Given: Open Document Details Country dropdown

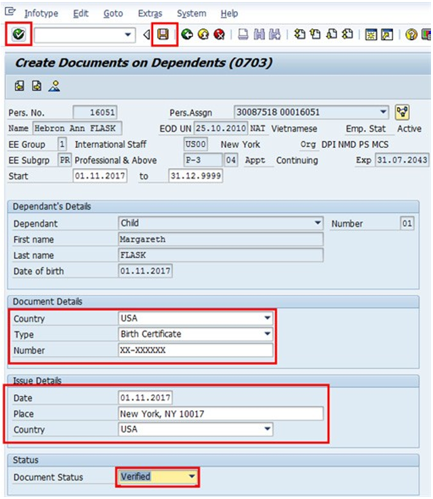Looking at the screenshot, I should tap(267, 318).
